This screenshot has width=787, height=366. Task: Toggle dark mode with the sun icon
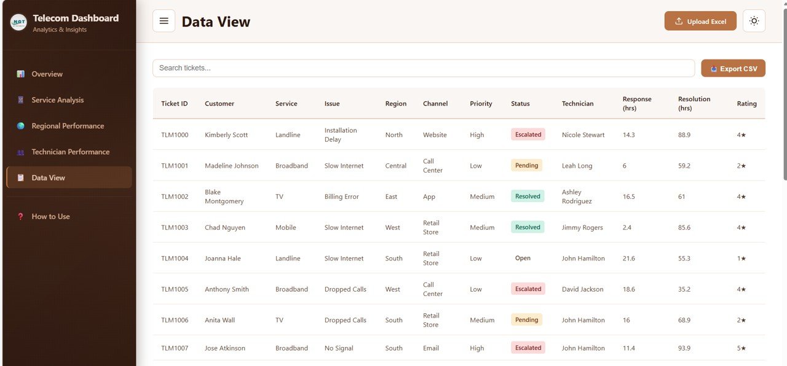tap(754, 20)
